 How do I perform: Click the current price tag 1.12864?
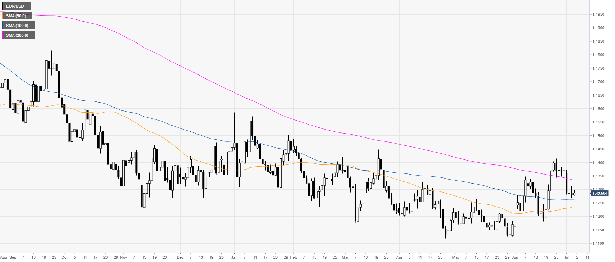point(599,194)
